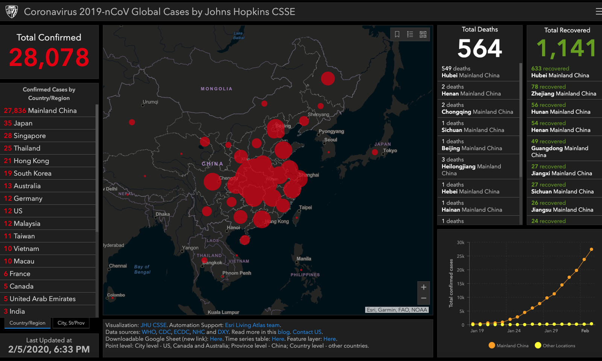Viewport: 602px width, 361px height.
Task: Select Malaysia in the country list
Action: coord(48,223)
